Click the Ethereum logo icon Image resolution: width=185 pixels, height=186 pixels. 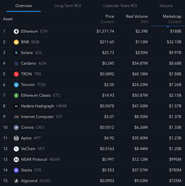16,31
